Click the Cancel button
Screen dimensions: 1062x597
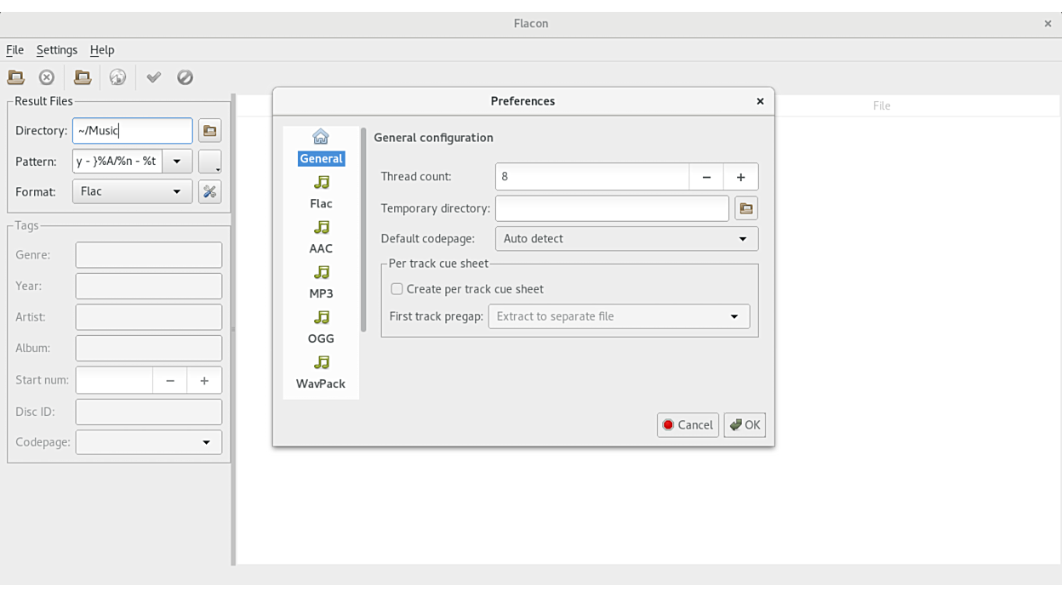tap(688, 425)
